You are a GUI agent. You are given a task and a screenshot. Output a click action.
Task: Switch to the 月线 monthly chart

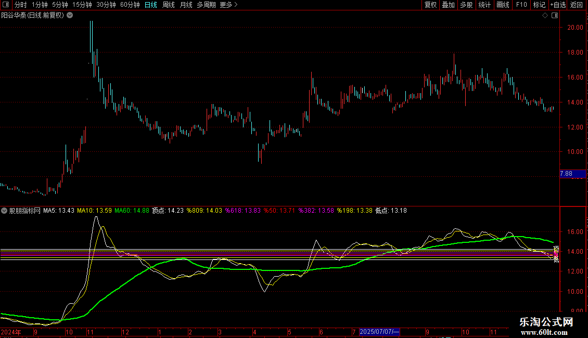click(186, 5)
